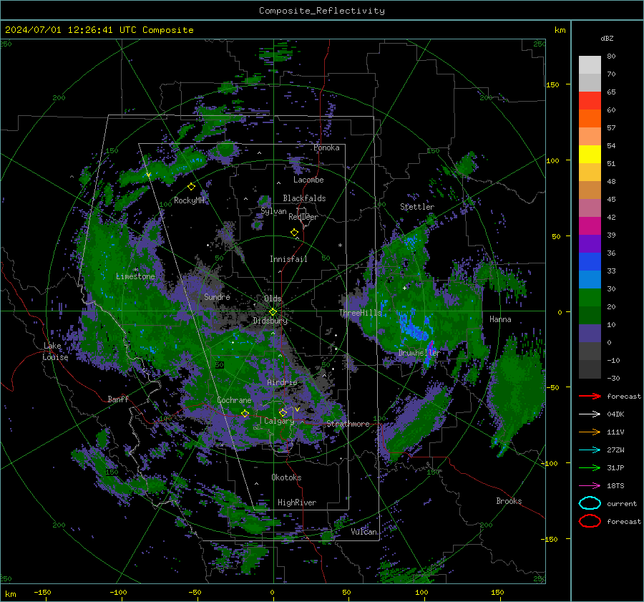Click the white 04DK arrow icon

pos(590,414)
